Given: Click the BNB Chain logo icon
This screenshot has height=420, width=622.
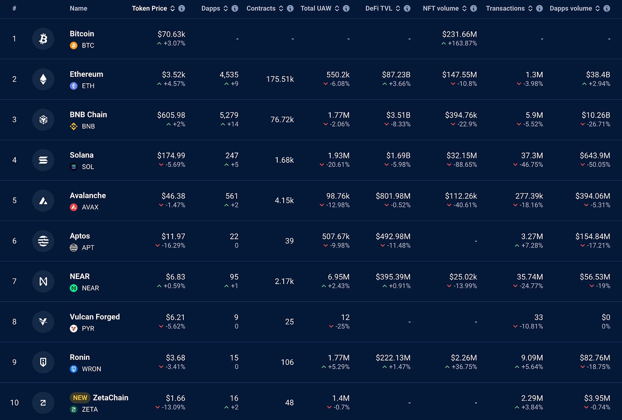Looking at the screenshot, I should [43, 120].
